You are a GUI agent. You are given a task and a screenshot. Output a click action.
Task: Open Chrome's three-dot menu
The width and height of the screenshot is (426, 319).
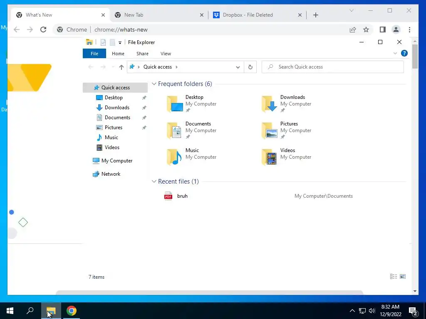point(409,29)
